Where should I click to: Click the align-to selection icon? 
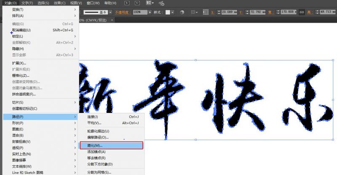(x=193, y=13)
